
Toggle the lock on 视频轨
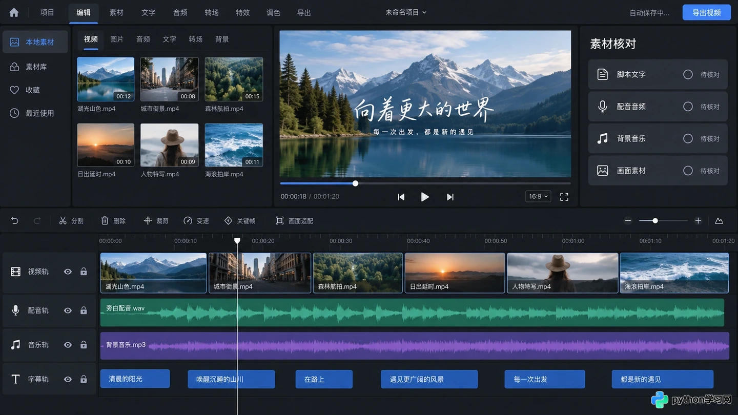[84, 272]
